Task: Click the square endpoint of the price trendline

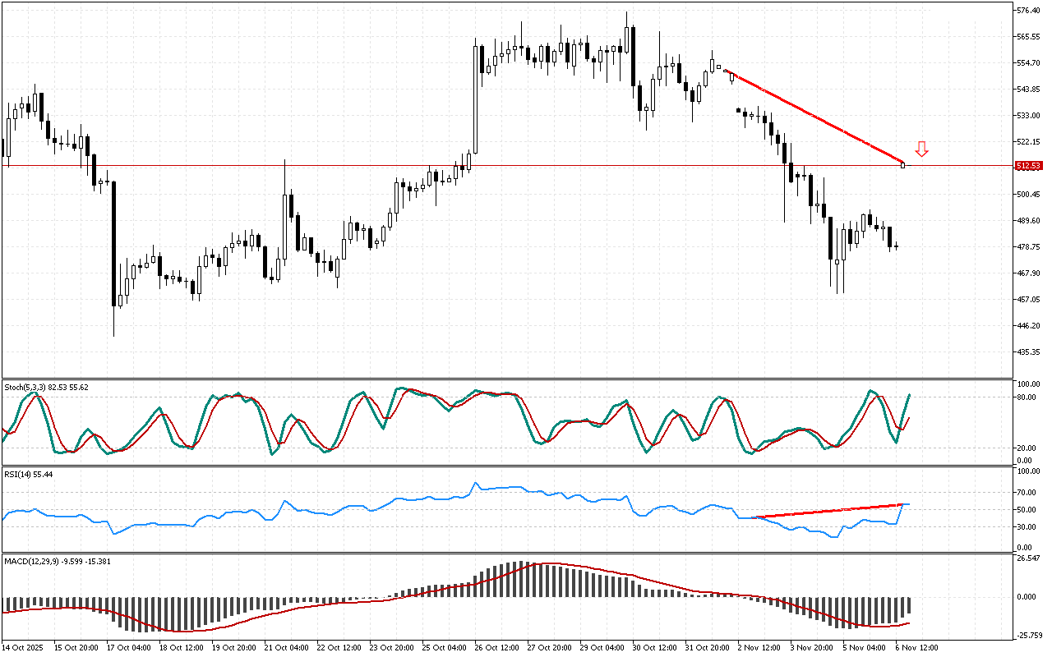Action: (902, 165)
